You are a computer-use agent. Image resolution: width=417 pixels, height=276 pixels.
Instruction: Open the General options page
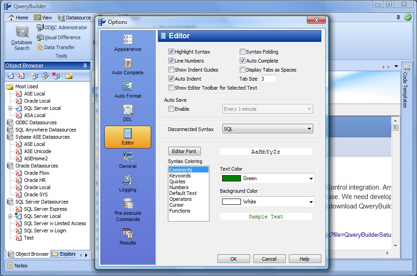coord(128,160)
